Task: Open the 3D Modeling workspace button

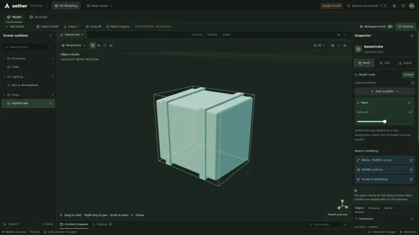Action: coord(66,6)
